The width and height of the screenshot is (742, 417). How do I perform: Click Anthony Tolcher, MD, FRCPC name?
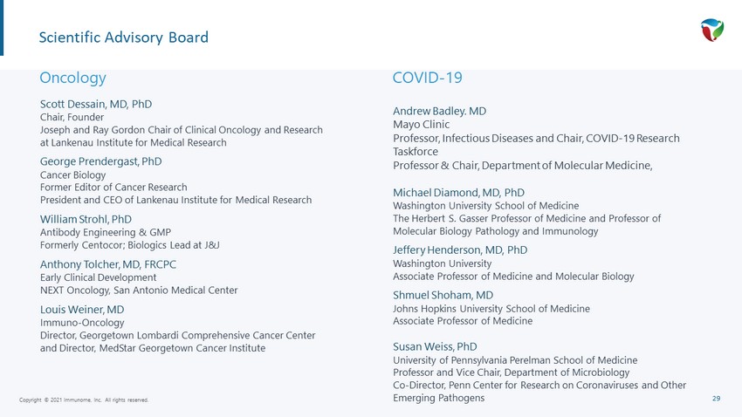tap(108, 264)
